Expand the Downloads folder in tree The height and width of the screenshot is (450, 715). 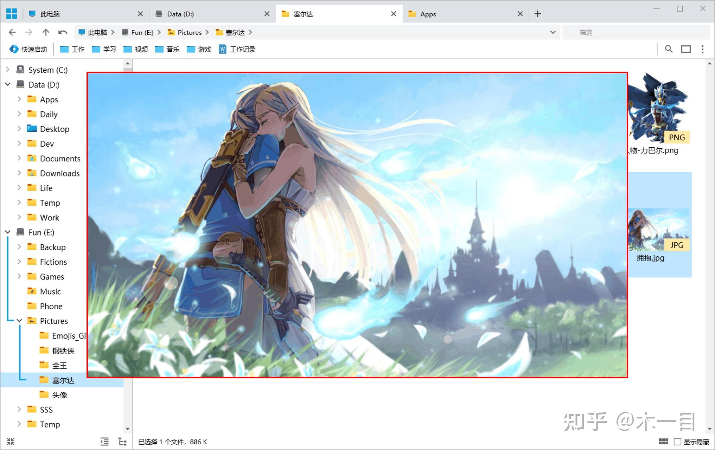point(19,173)
